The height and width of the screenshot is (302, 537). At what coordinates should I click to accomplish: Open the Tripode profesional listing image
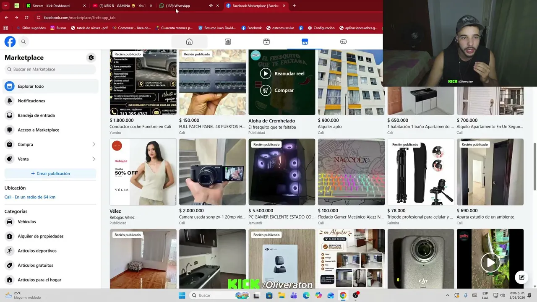point(421,172)
